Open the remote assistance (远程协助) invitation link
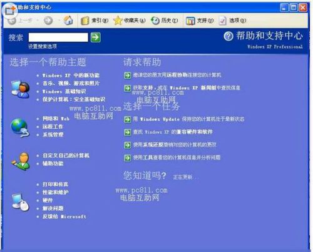The image size is (313, 252). [177, 75]
